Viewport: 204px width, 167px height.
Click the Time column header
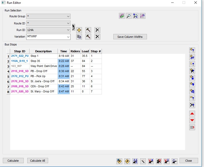coord(64,51)
